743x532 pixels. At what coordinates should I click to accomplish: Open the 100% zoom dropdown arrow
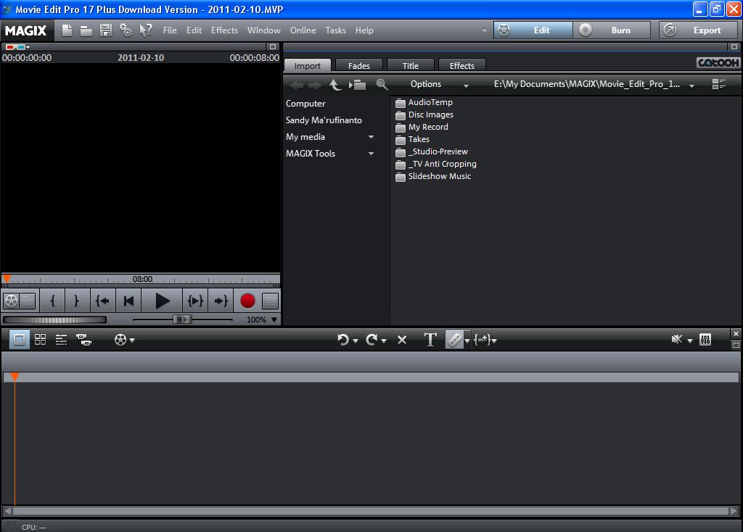pyautogui.click(x=274, y=320)
